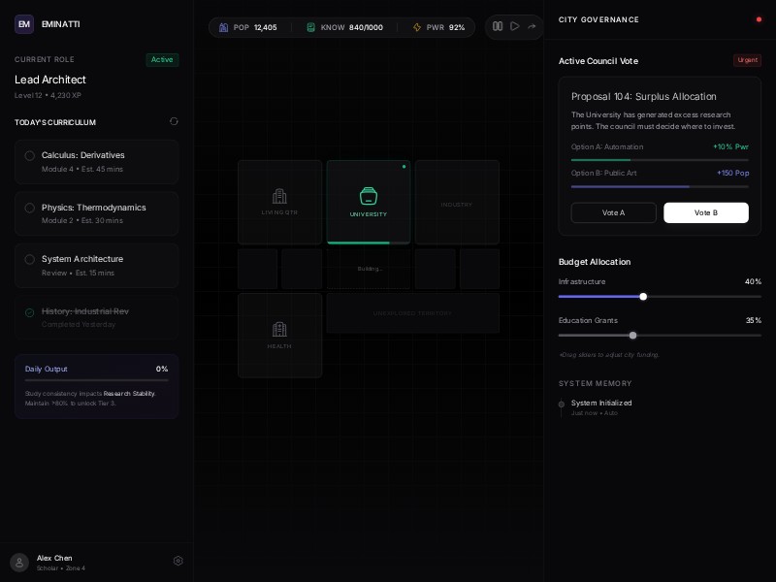This screenshot has height=582, width=776.
Task: Check off Physics: Thermodynamics module
Action: (31, 208)
